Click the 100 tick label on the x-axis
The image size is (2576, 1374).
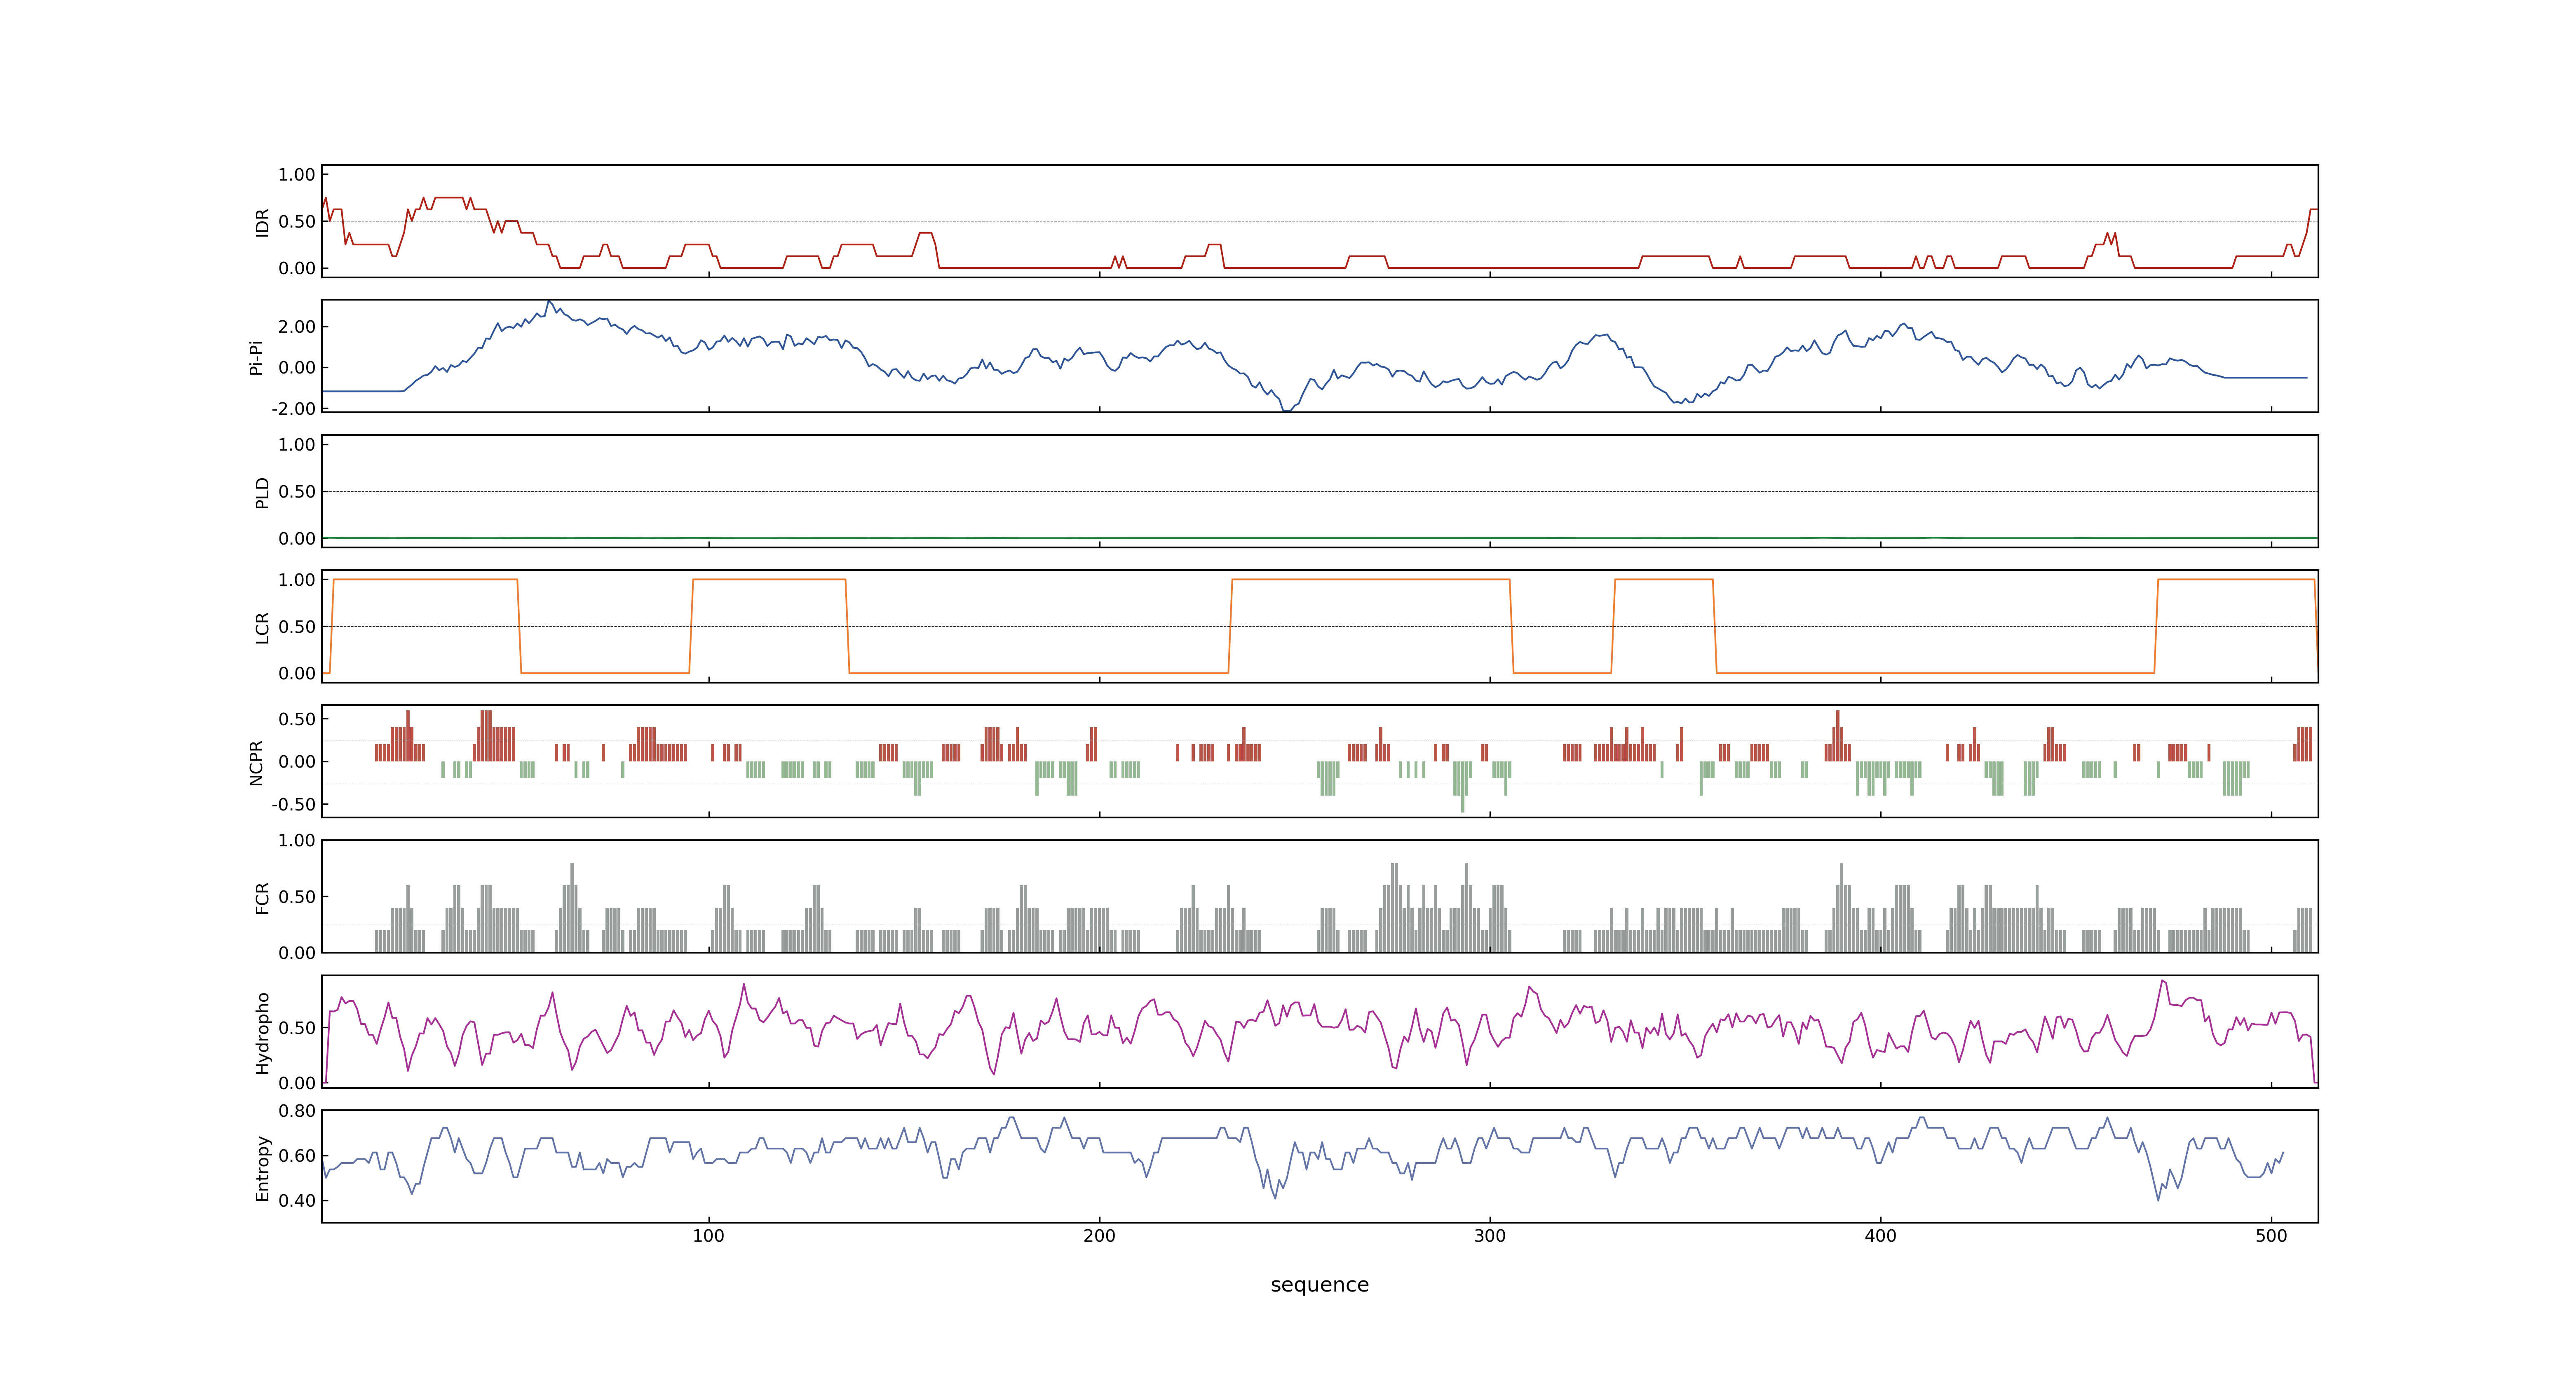click(x=709, y=1236)
